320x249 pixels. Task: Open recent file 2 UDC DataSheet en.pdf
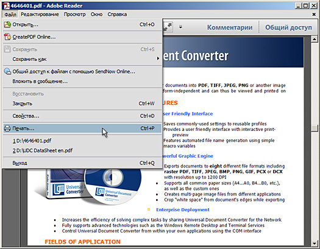(82, 150)
